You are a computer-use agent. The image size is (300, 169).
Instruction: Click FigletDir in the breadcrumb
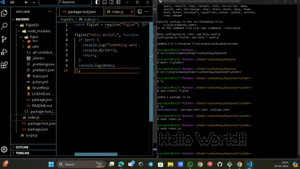[x=67, y=19]
